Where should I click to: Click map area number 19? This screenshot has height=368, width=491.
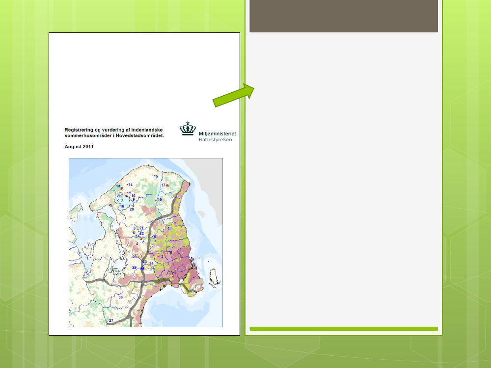pyautogui.click(x=160, y=200)
